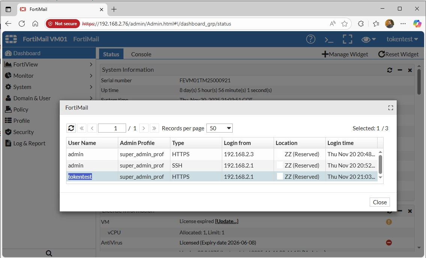Image resolution: width=426 pixels, height=258 pixels.
Task: Close the FortiMail browser tab
Action: [x=101, y=9]
